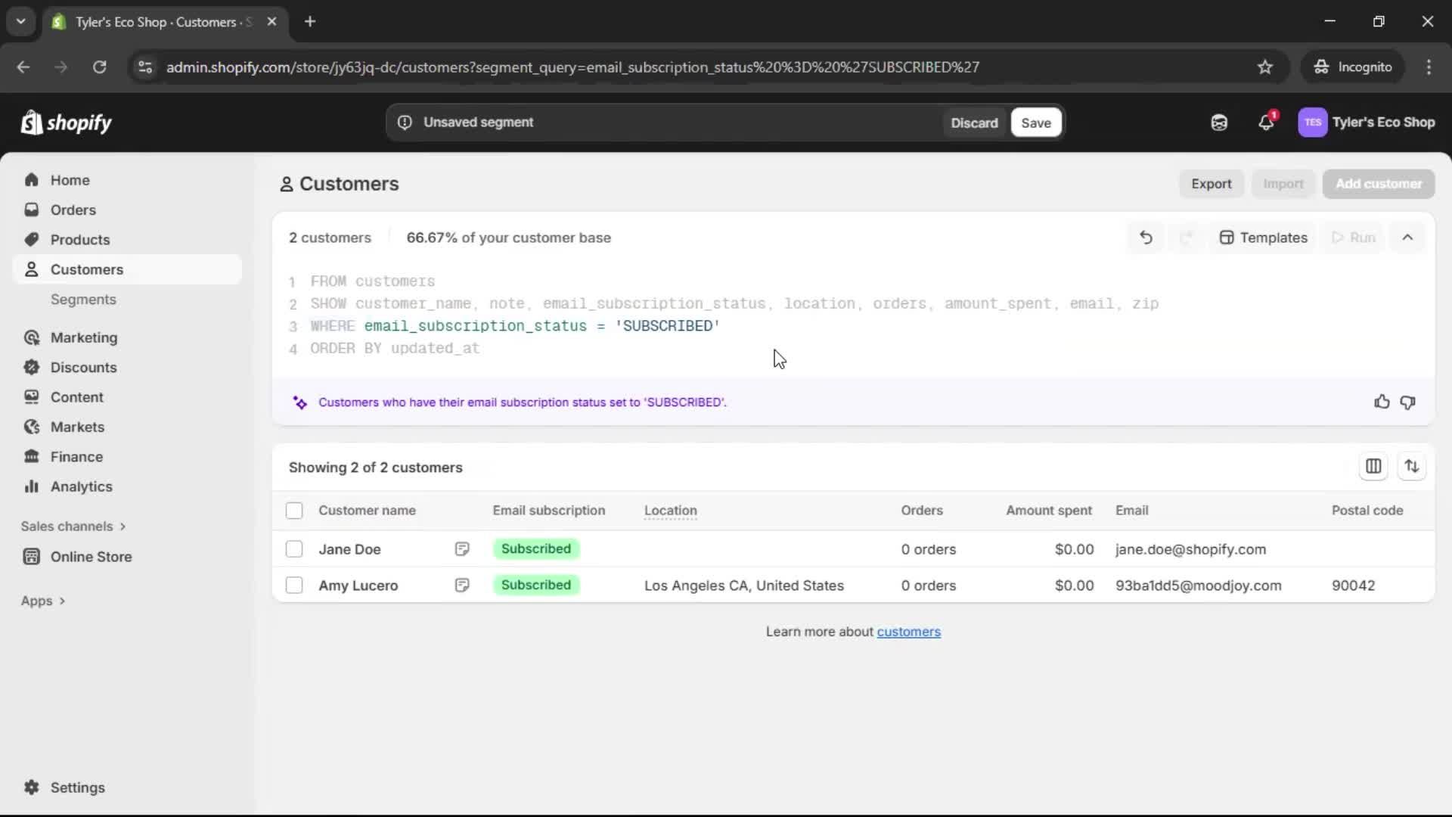The image size is (1452, 817).
Task: Open the note icon next to Jane Doe
Action: tap(462, 548)
